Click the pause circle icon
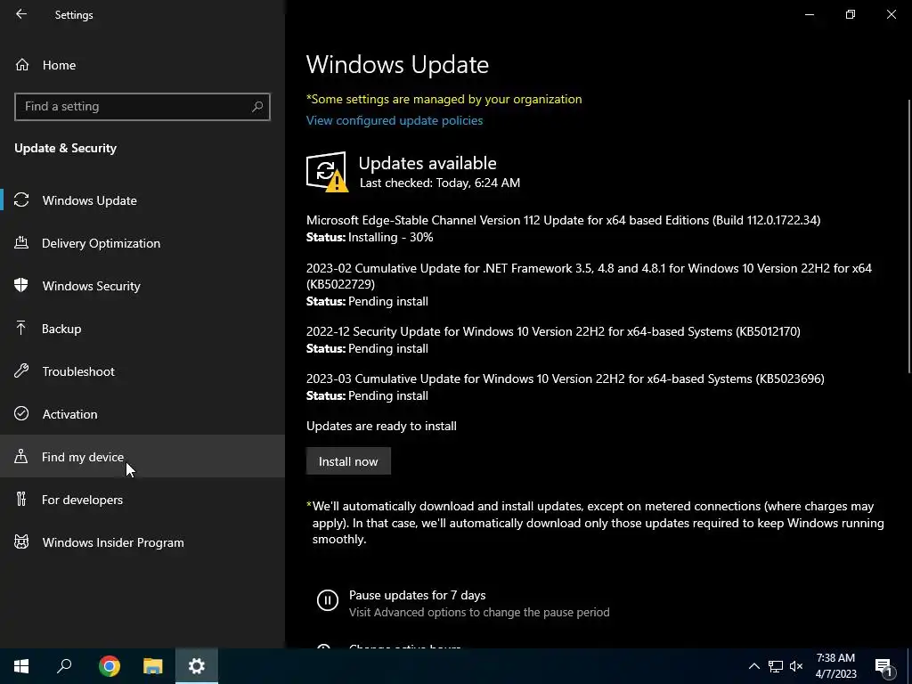The height and width of the screenshot is (684, 912). tap(328, 599)
